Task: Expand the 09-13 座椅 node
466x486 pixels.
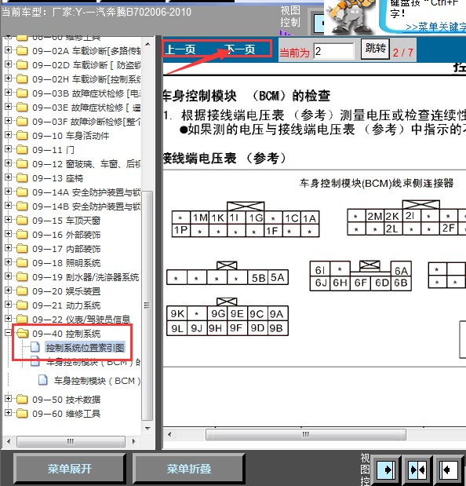Action: (9, 177)
